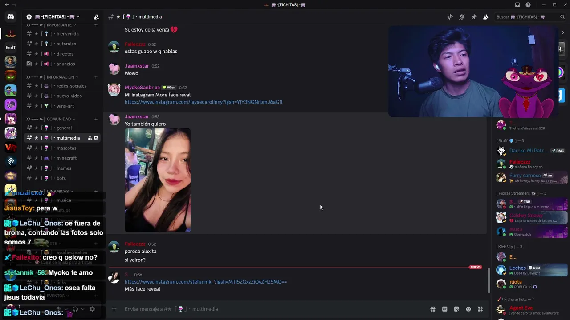Screen dimensions: 570x320
Task: Jump to new messages via NUEVO badge
Action: click(475, 267)
